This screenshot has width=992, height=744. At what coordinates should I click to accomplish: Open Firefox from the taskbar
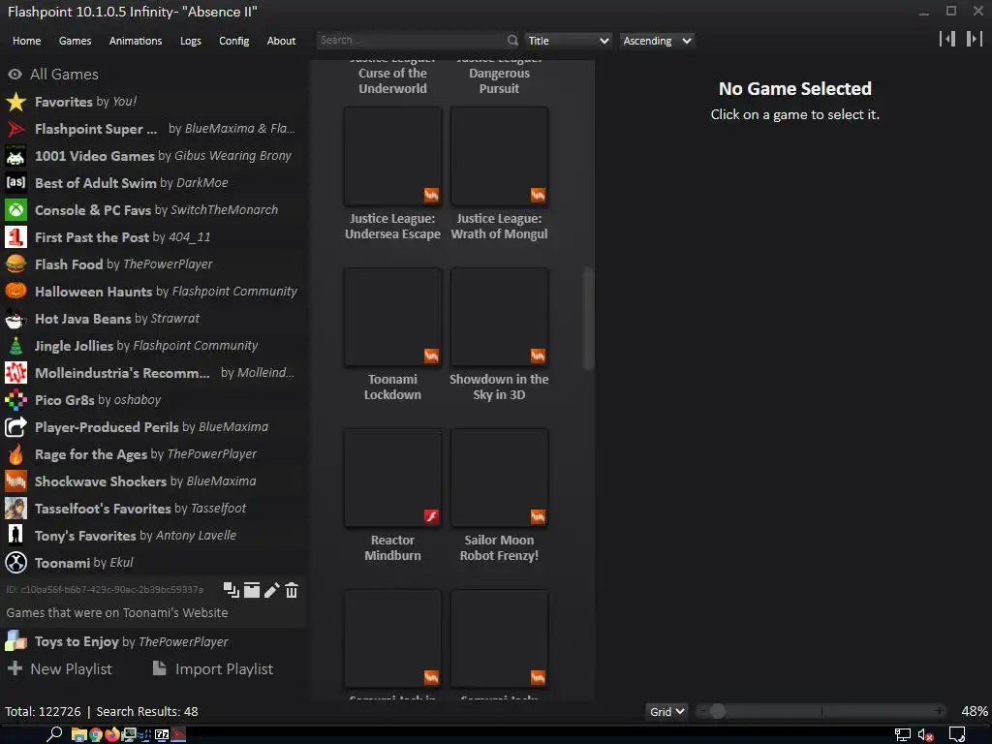click(x=112, y=734)
